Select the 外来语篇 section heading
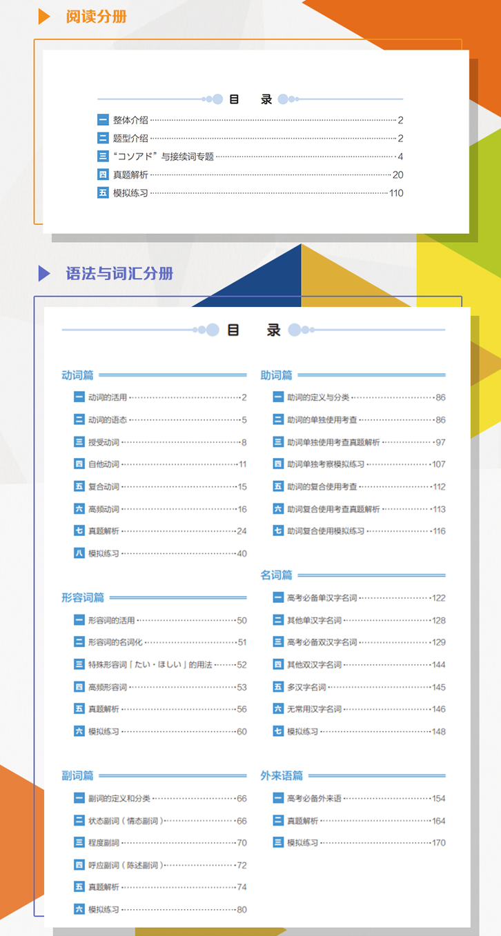The image size is (501, 936). click(282, 775)
